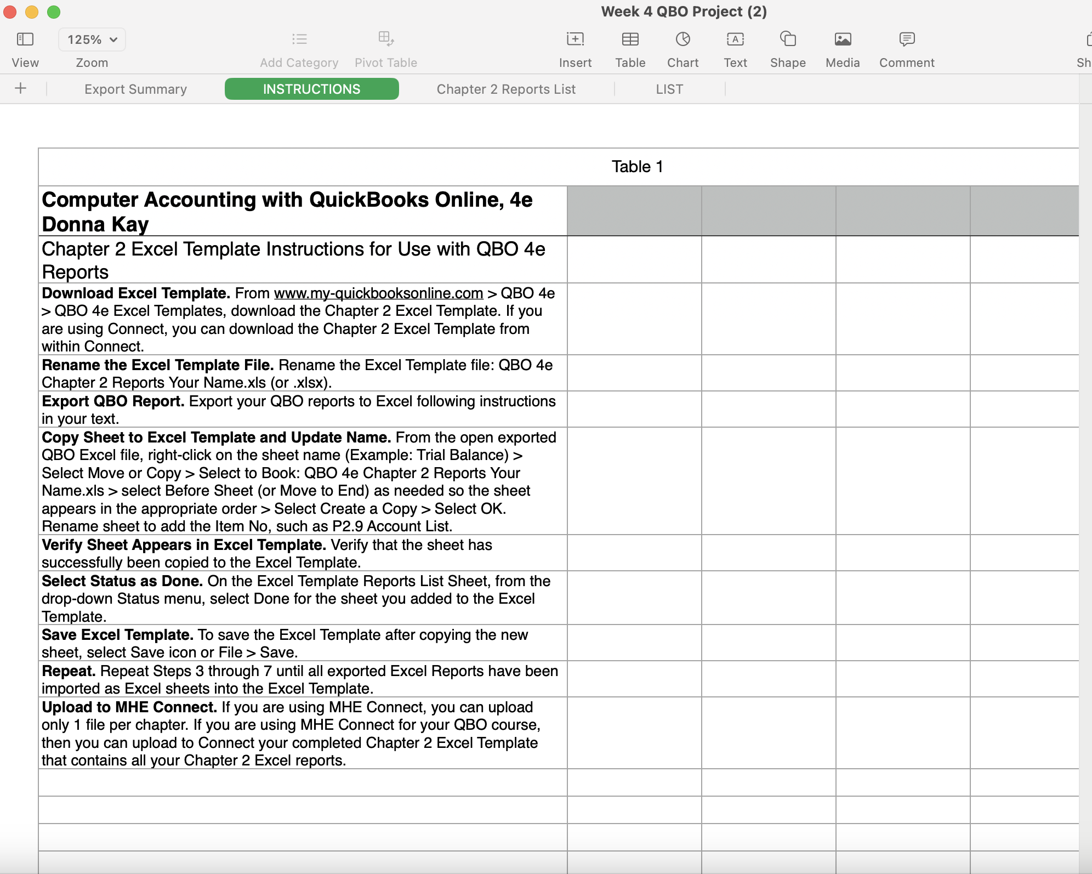
Task: Add a new sheet with the plus button
Action: [x=21, y=89]
